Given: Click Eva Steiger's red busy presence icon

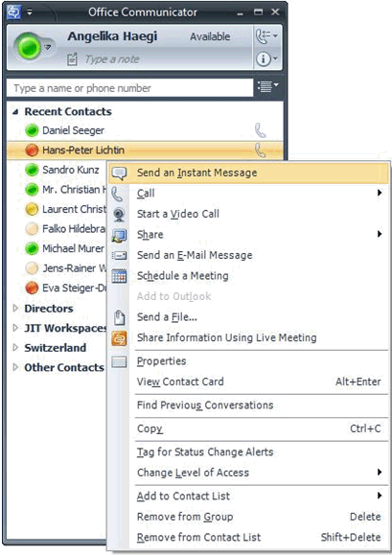Looking at the screenshot, I should click(32, 288).
